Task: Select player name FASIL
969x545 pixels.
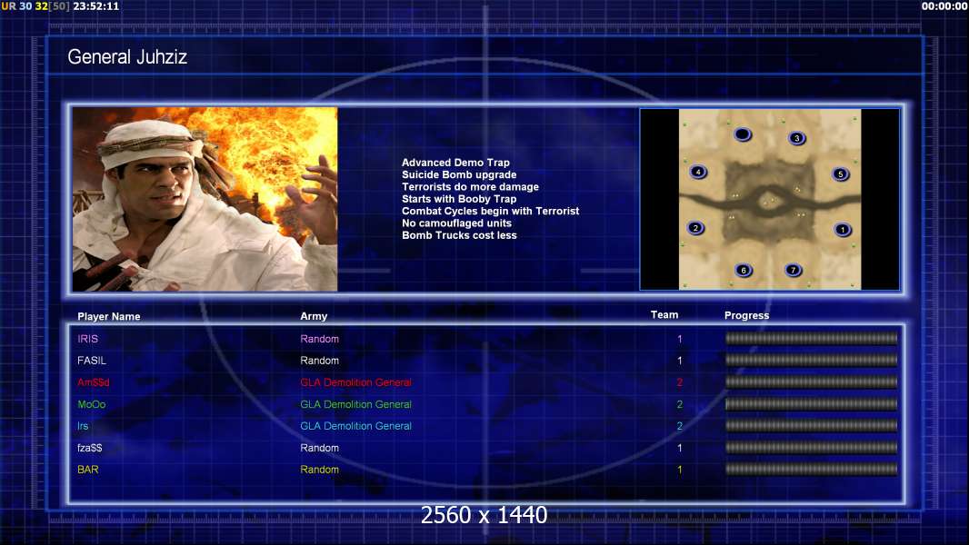Action: pyautogui.click(x=92, y=361)
